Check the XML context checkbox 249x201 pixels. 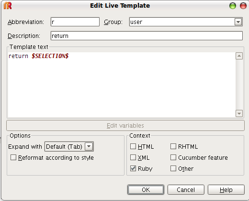coord(133,157)
